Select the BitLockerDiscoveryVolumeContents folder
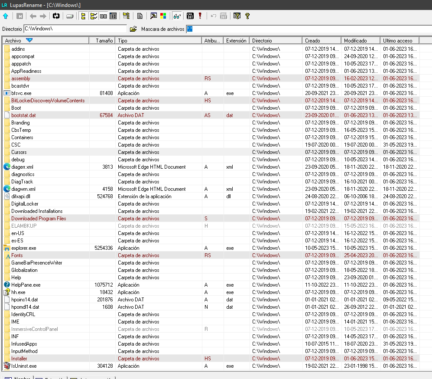 coord(48,101)
